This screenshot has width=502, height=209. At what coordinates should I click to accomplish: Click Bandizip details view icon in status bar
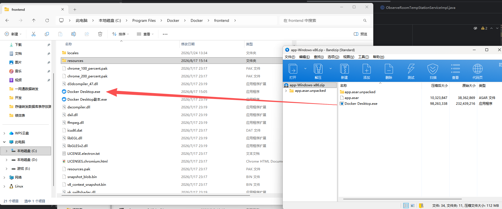406,205
